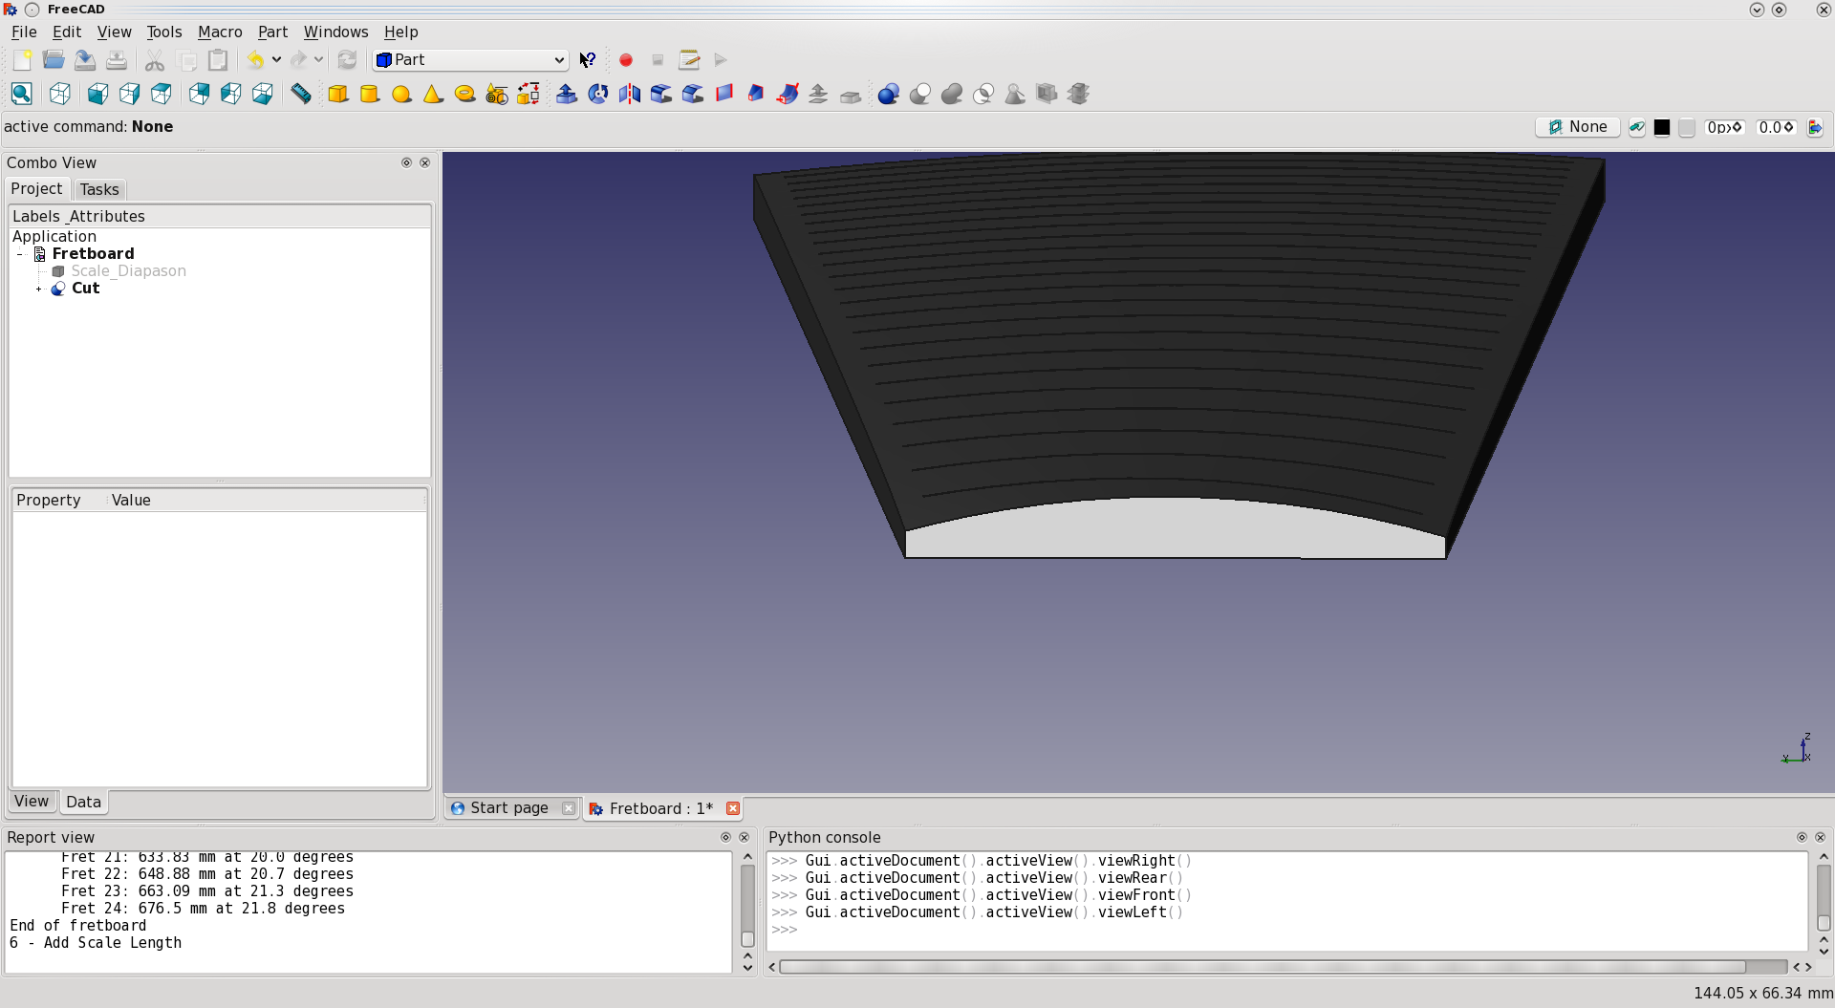Switch to the Tasks tab
Screen dimensions: 1835x1008
(99, 189)
